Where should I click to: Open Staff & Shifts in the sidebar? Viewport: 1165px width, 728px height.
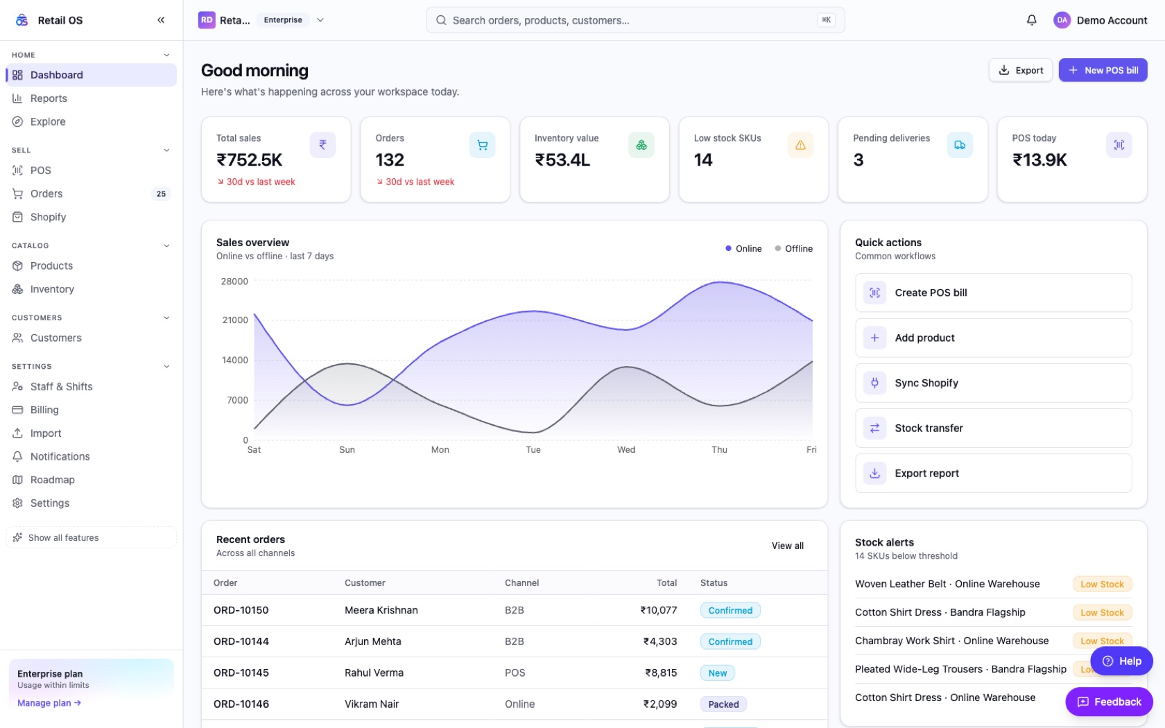pos(91,386)
